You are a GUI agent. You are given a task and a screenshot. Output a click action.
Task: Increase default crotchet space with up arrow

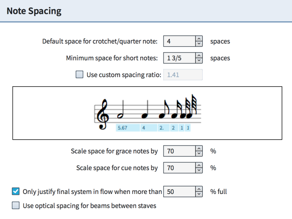pyautogui.click(x=199, y=38)
